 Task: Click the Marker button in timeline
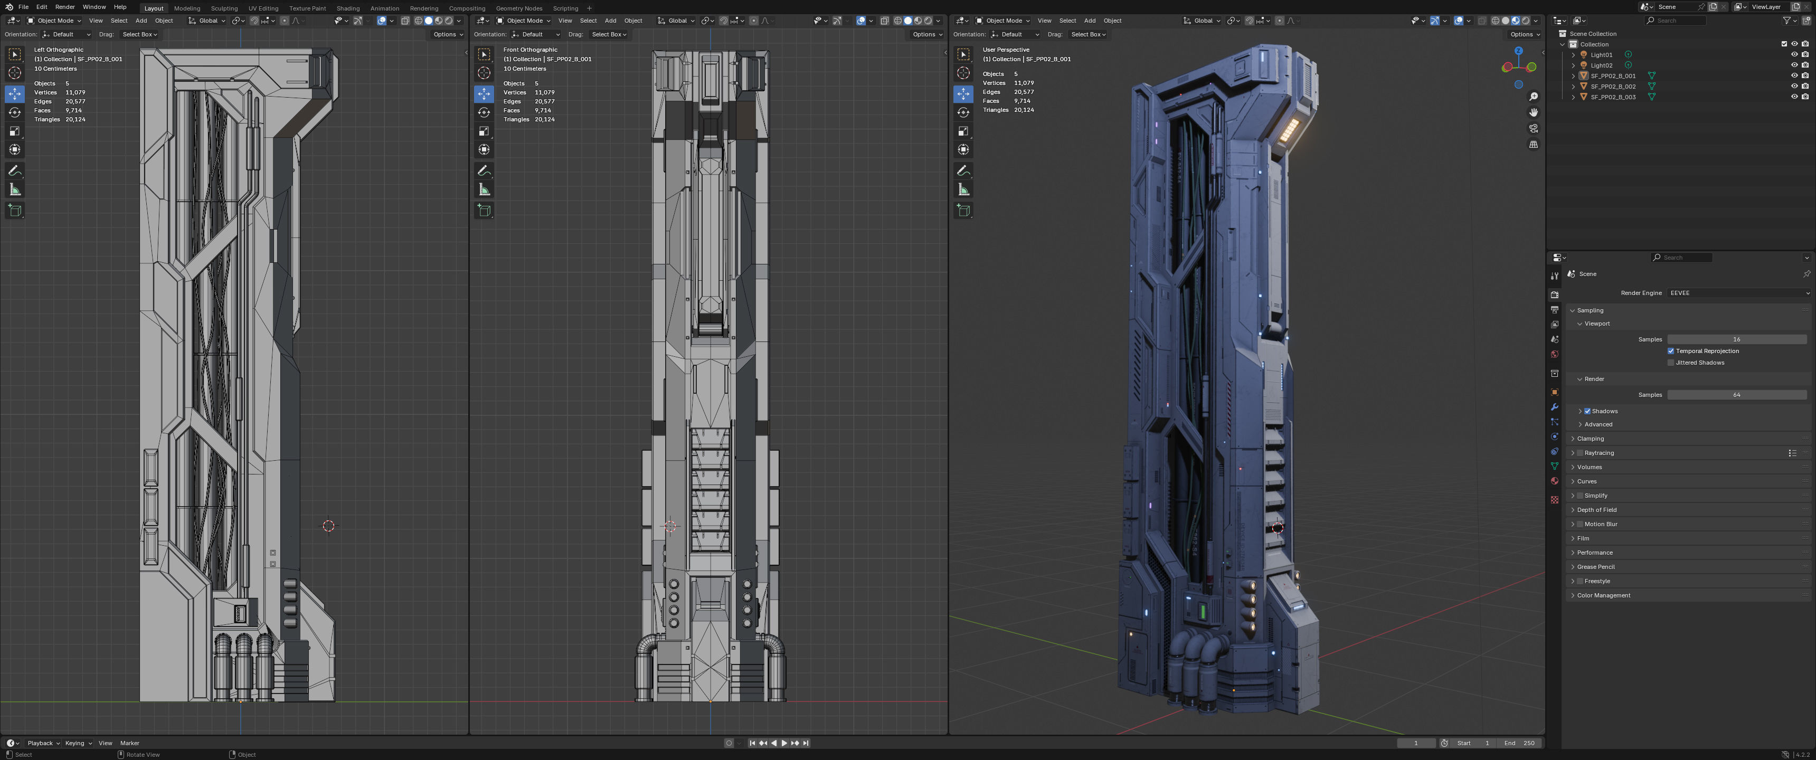(130, 743)
